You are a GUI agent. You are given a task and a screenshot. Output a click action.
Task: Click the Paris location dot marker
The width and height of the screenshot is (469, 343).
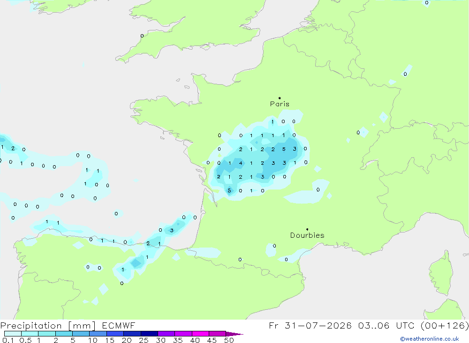[280, 98]
